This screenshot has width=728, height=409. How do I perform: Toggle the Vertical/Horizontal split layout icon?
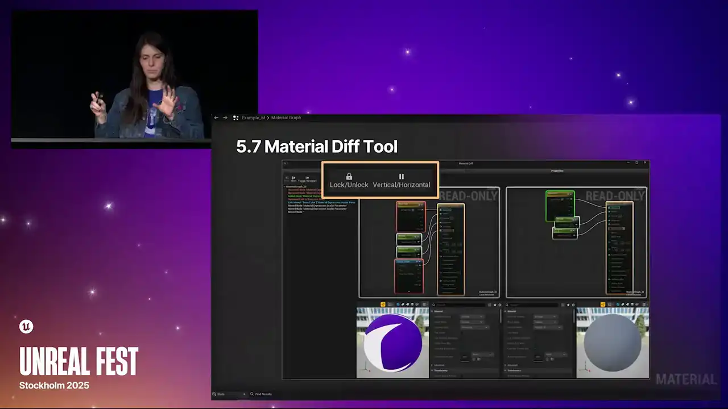pyautogui.click(x=401, y=177)
